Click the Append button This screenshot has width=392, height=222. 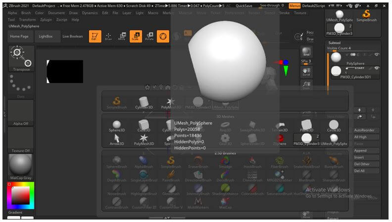[x=366, y=151]
